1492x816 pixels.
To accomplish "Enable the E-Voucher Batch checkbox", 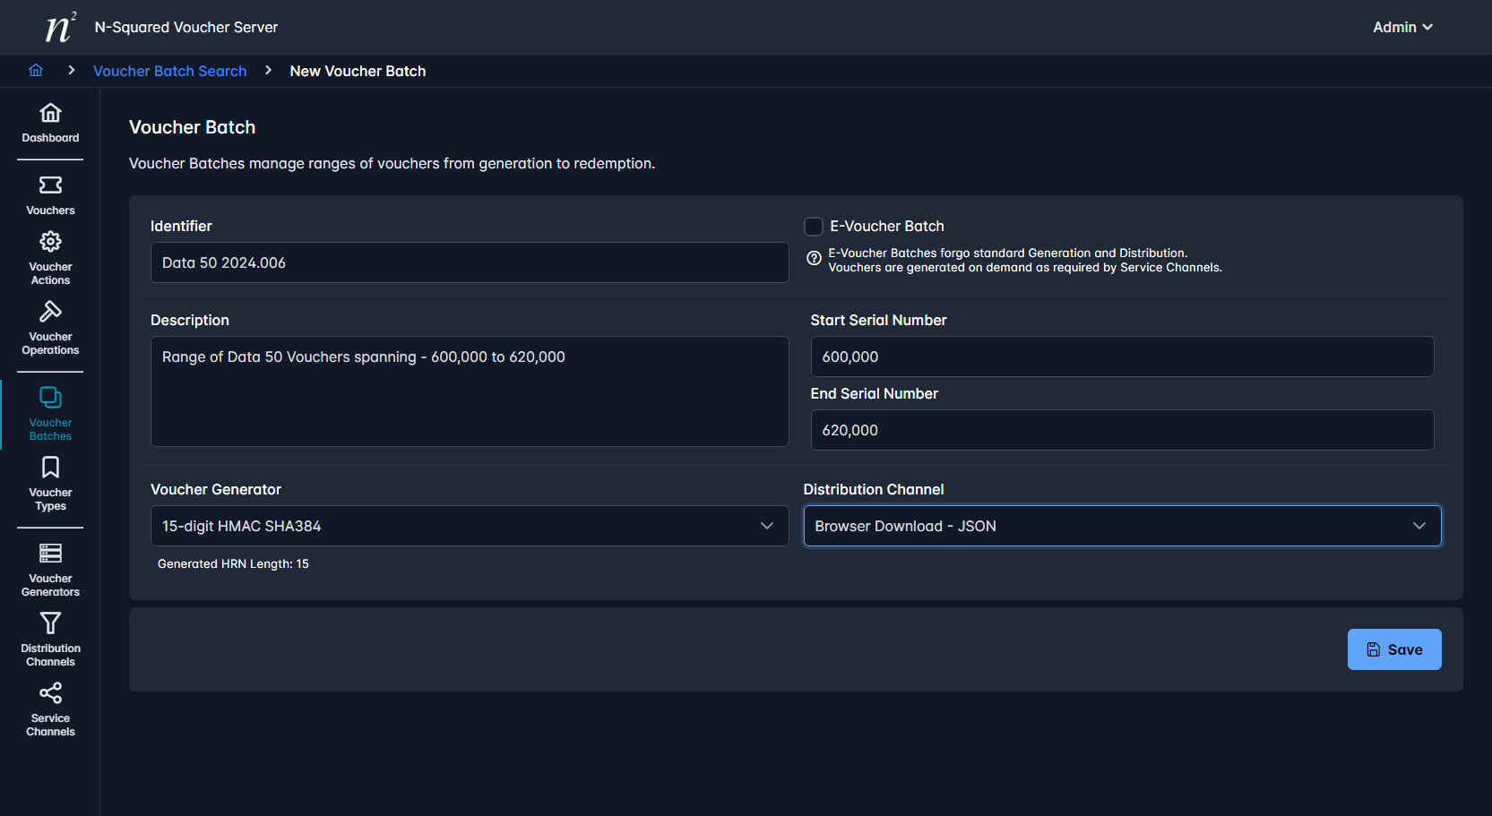I will [x=814, y=227].
